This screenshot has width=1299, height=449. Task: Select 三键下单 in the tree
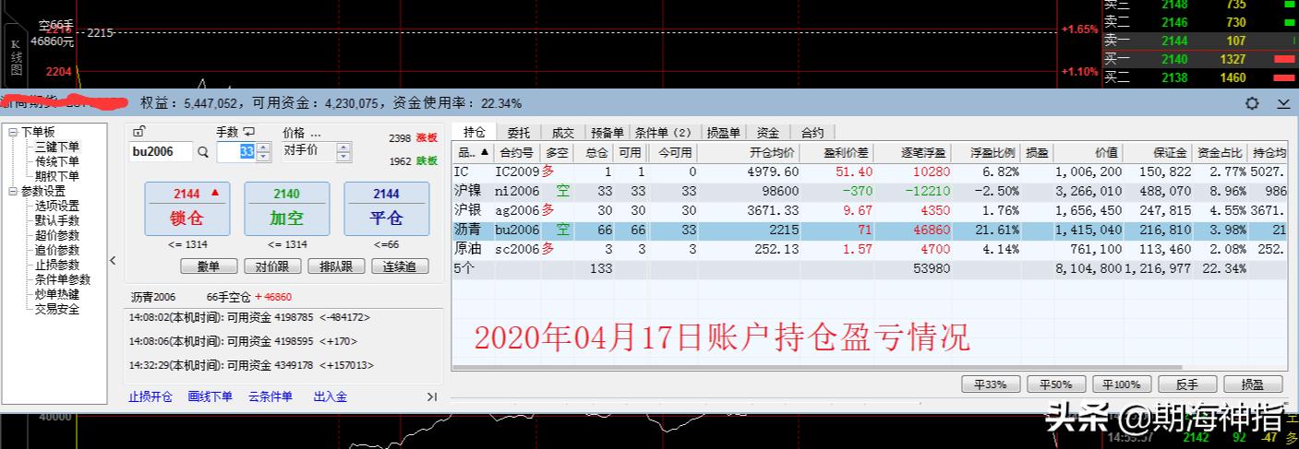pyautogui.click(x=57, y=147)
